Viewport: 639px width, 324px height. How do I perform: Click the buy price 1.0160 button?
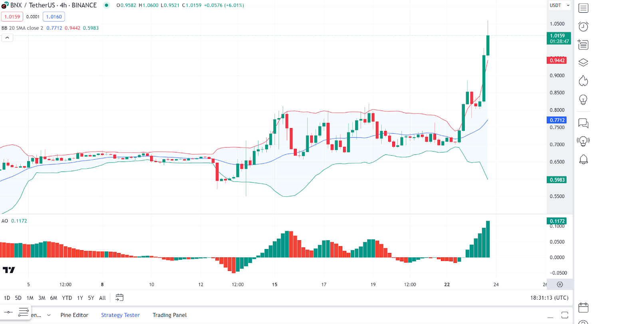pos(54,17)
